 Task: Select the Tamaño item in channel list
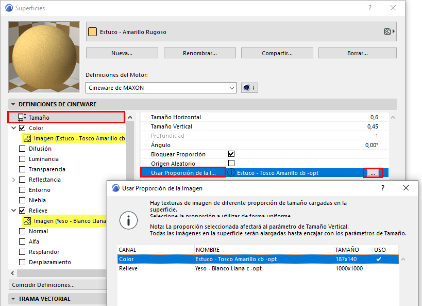point(66,117)
